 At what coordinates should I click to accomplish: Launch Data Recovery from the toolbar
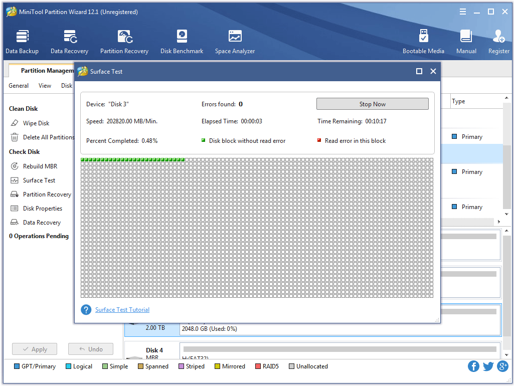[x=70, y=42]
